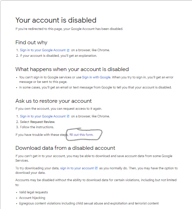Click the 'Ask us to restore your account' heading

(x=53, y=101)
